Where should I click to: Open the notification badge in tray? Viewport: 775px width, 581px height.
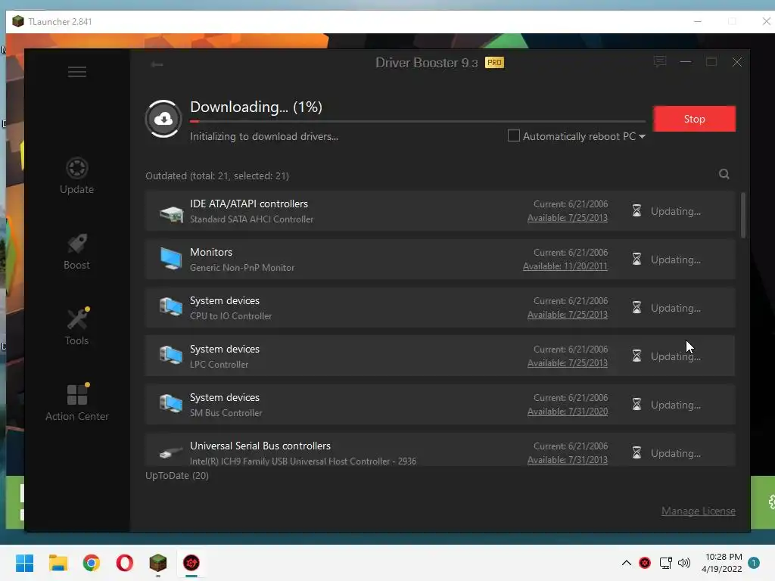(x=754, y=563)
